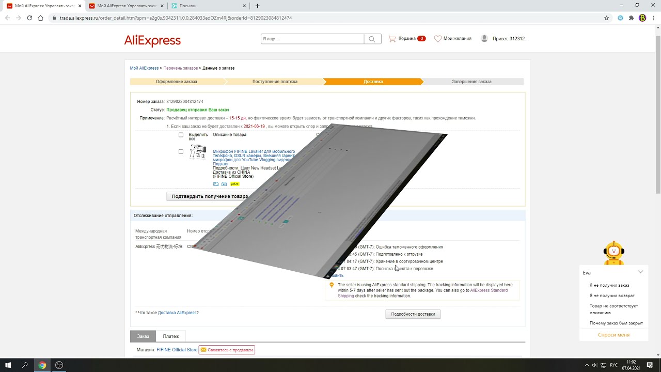The width and height of the screenshot is (661, 372).
Task: Click the volume icon in system tray
Action: (595, 365)
